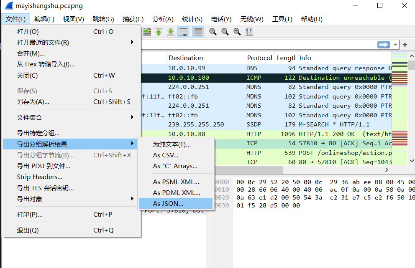
Task: Click the Destination column header
Action: point(186,58)
